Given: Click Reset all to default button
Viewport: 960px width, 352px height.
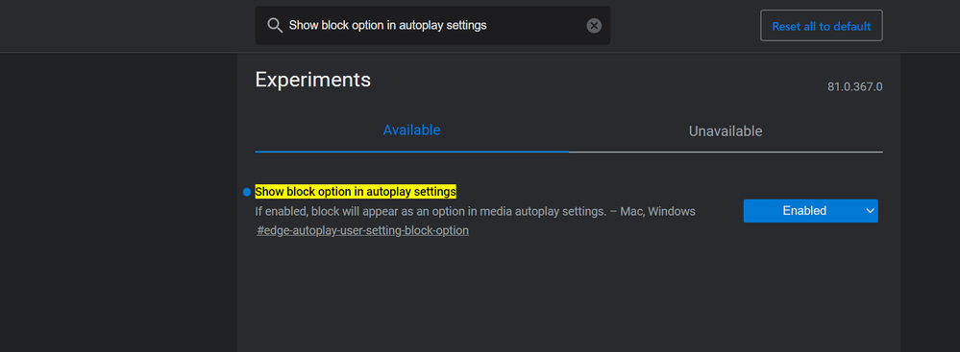Looking at the screenshot, I should coord(821,26).
